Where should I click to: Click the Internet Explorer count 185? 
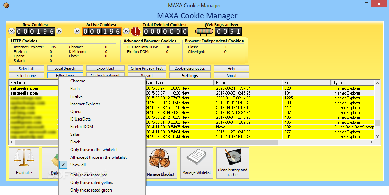(x=53, y=47)
